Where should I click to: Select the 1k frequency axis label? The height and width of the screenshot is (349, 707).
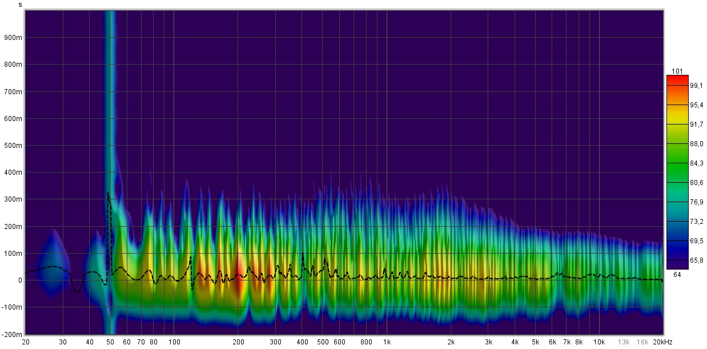(x=387, y=342)
